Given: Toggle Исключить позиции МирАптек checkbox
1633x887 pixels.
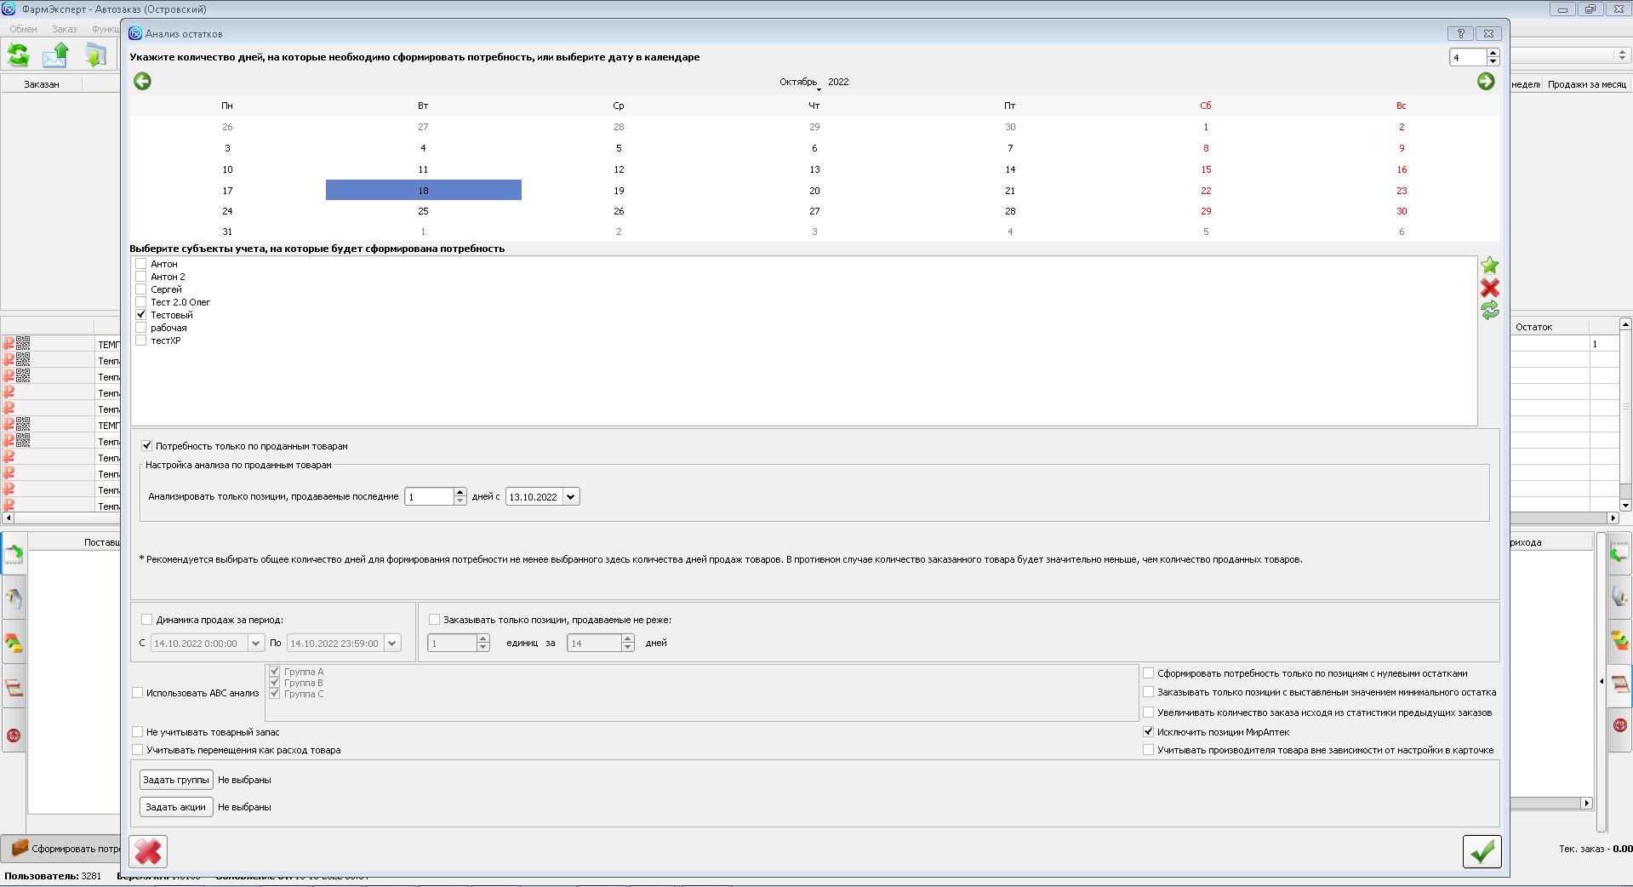Looking at the screenshot, I should coord(1148,732).
